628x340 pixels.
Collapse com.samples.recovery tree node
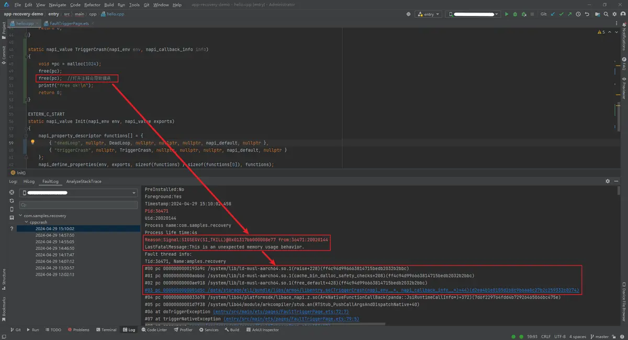(21, 216)
